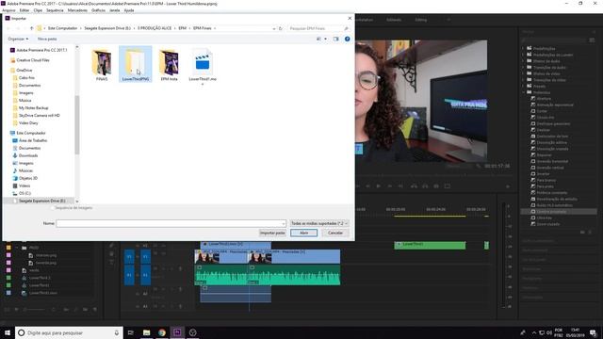Open help in the Importar dialog
This screenshot has width=603, height=339.
[x=348, y=39]
